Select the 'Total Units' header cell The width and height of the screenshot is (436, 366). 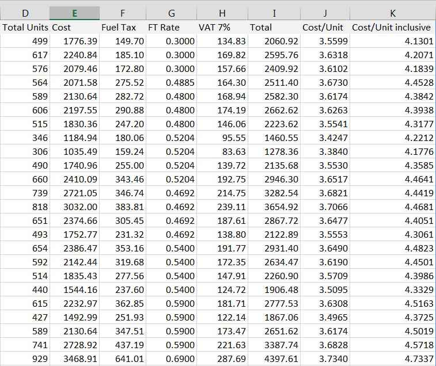coord(25,27)
